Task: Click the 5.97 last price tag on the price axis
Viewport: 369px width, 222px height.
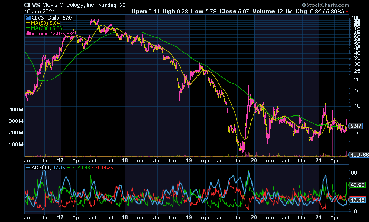Action: pos(355,126)
